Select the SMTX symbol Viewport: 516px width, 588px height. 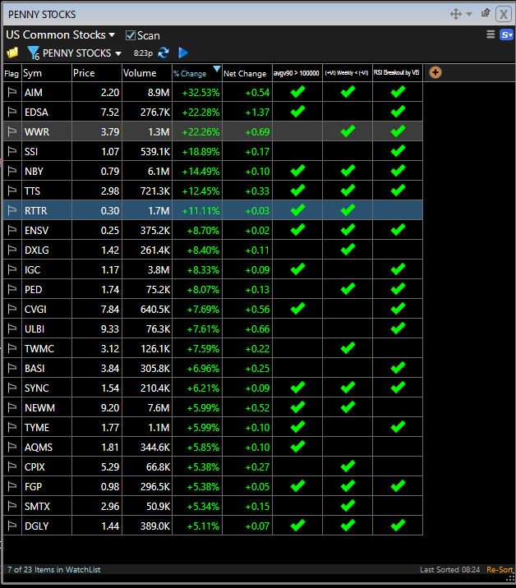click(37, 506)
